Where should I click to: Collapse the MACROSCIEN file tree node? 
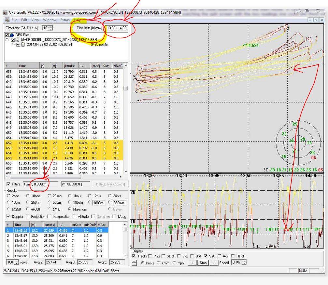point(7,40)
